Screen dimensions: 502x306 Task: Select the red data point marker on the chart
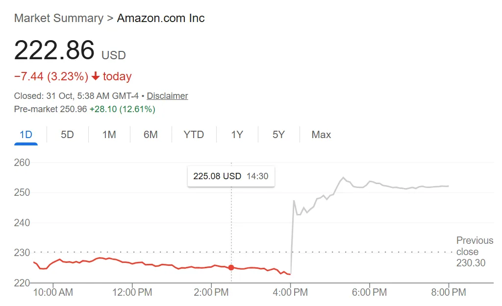point(231,268)
